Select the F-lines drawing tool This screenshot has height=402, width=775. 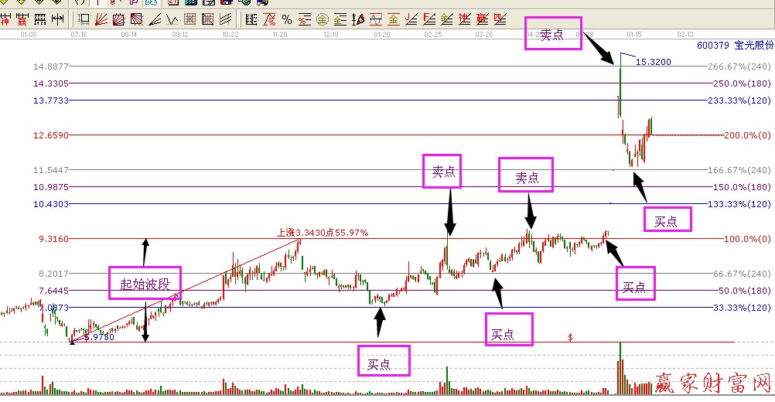coord(428,19)
